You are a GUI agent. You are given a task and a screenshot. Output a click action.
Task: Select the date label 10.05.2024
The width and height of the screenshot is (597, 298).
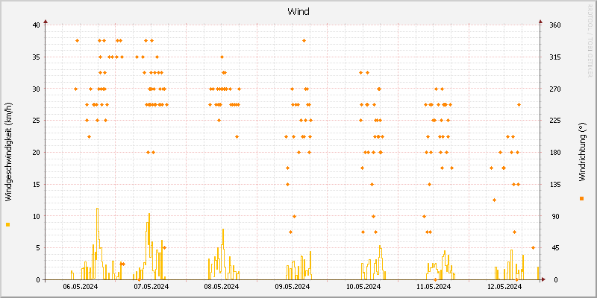(363, 287)
